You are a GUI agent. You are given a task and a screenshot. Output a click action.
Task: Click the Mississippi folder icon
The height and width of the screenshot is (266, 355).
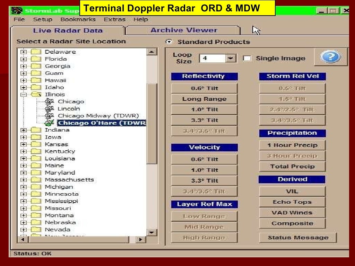(36, 201)
